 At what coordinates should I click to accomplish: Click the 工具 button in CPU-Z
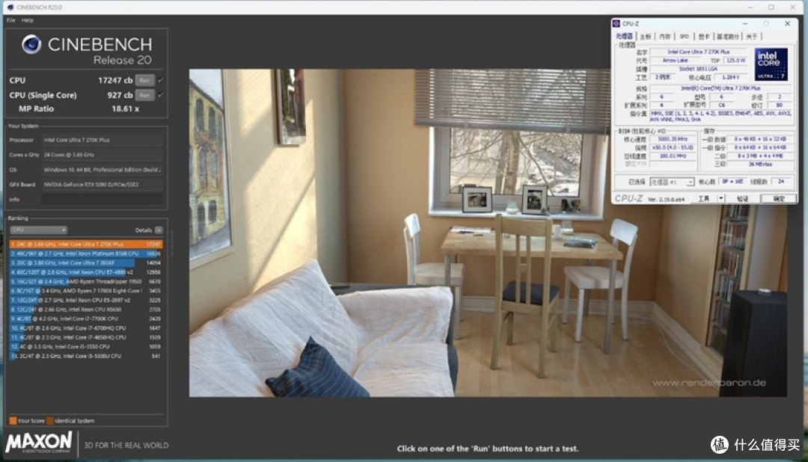704,199
